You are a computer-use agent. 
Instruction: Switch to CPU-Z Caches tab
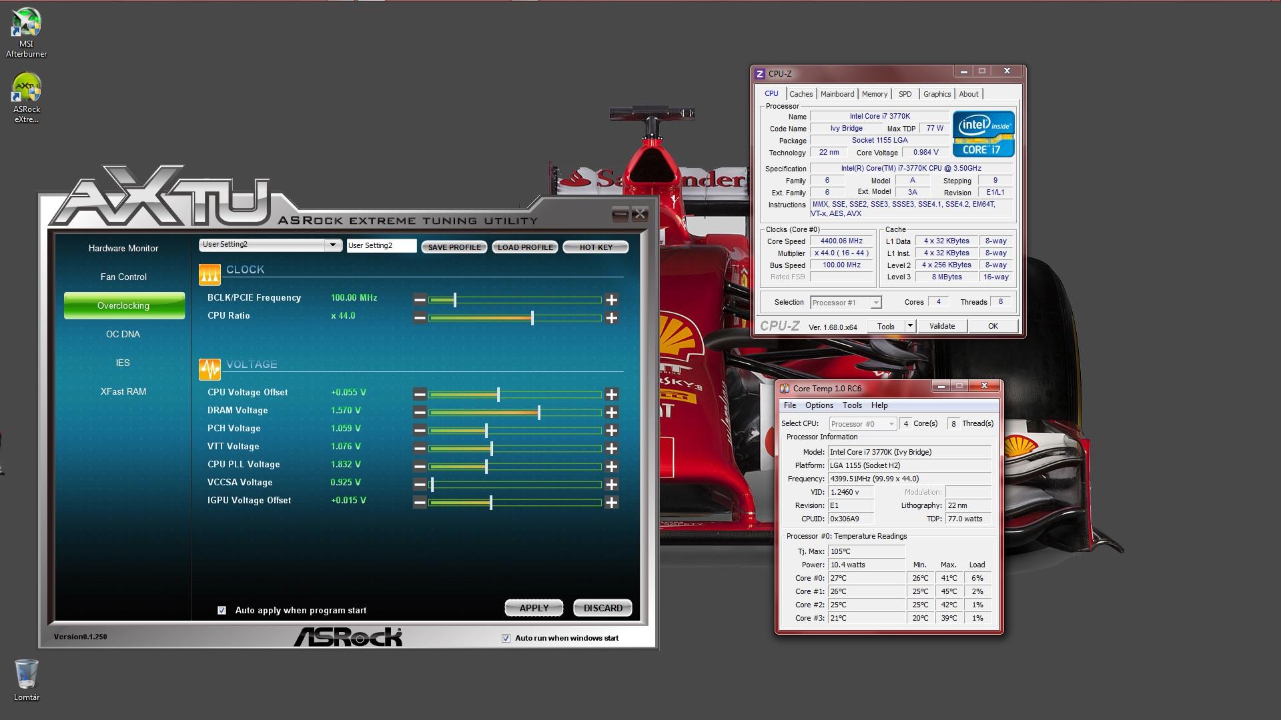click(801, 94)
